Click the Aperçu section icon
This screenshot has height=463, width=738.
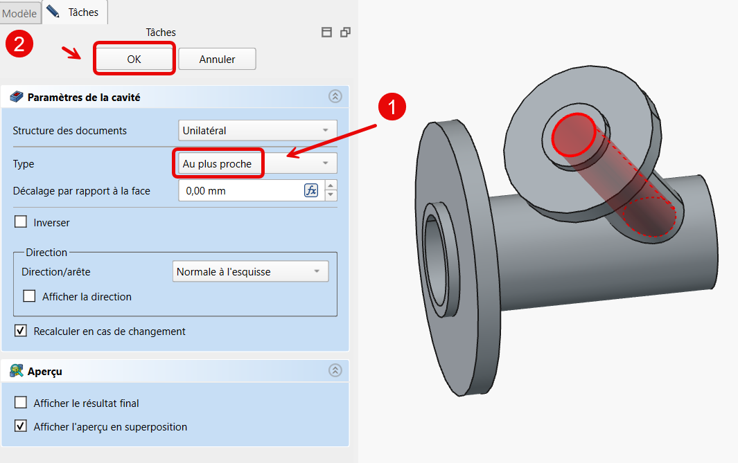17,371
